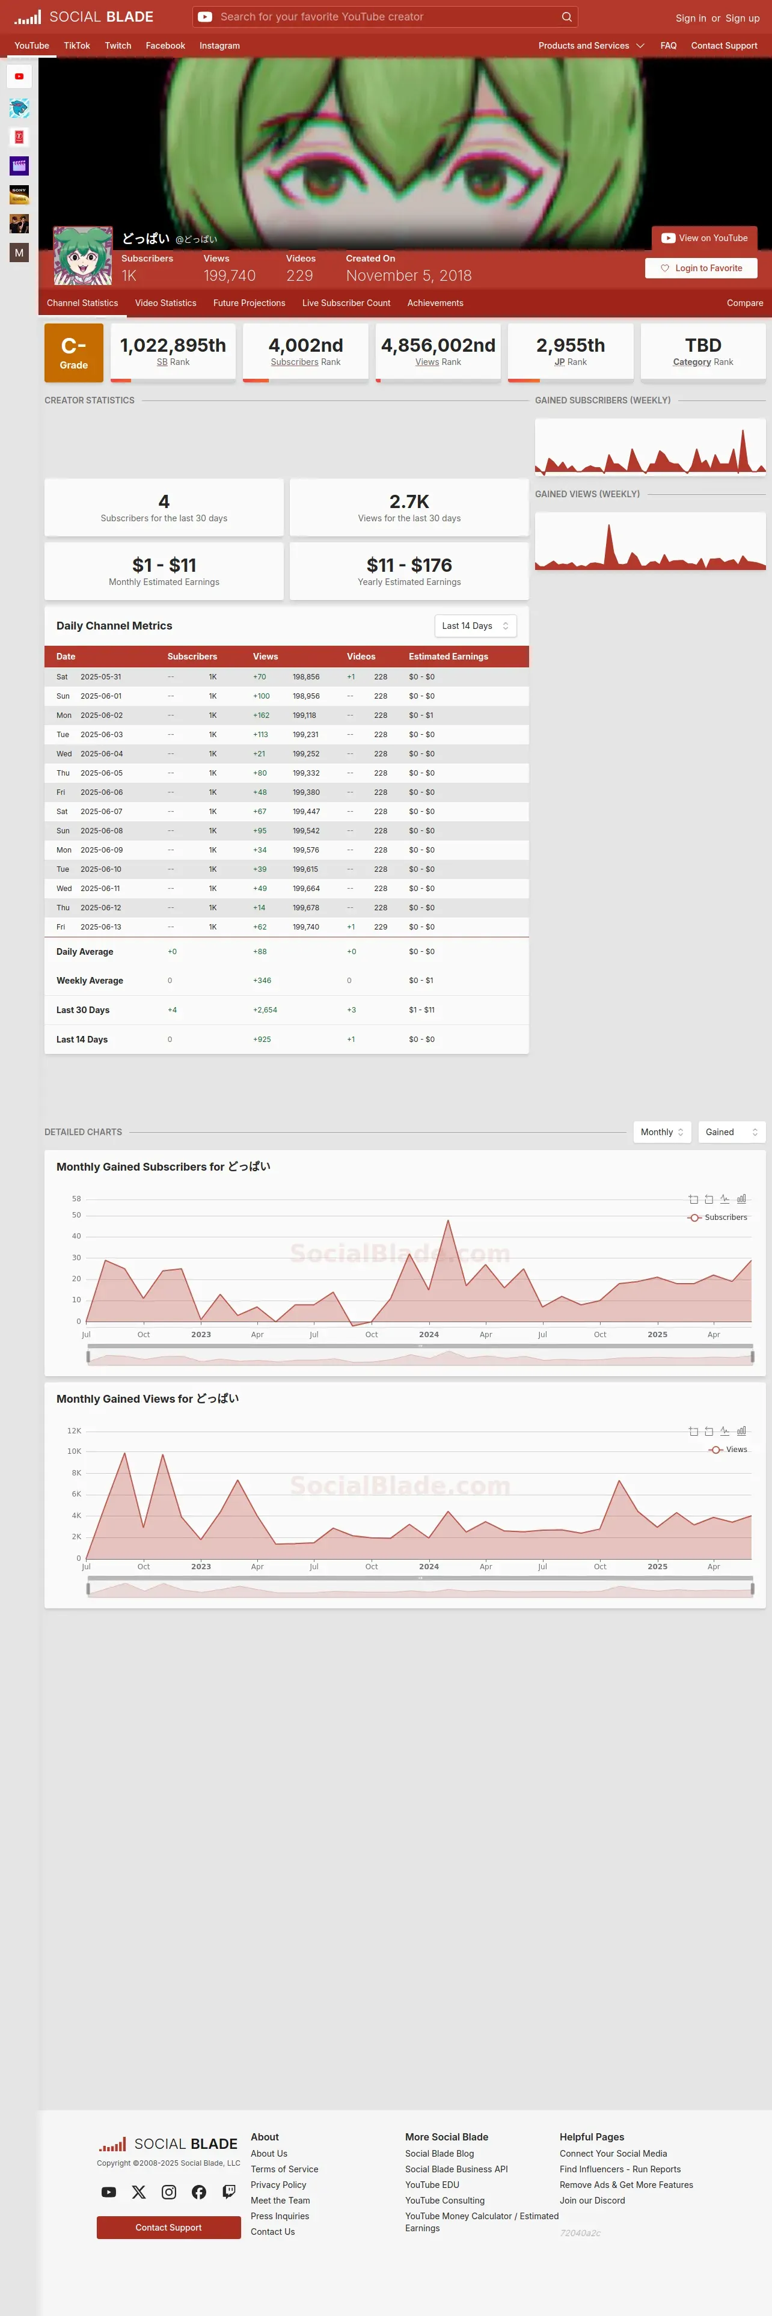
Task: Open the Channel Statistics tab
Action: [83, 303]
